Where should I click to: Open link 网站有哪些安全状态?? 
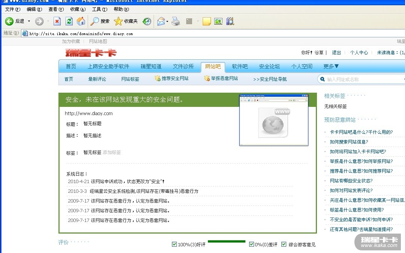[351, 181]
